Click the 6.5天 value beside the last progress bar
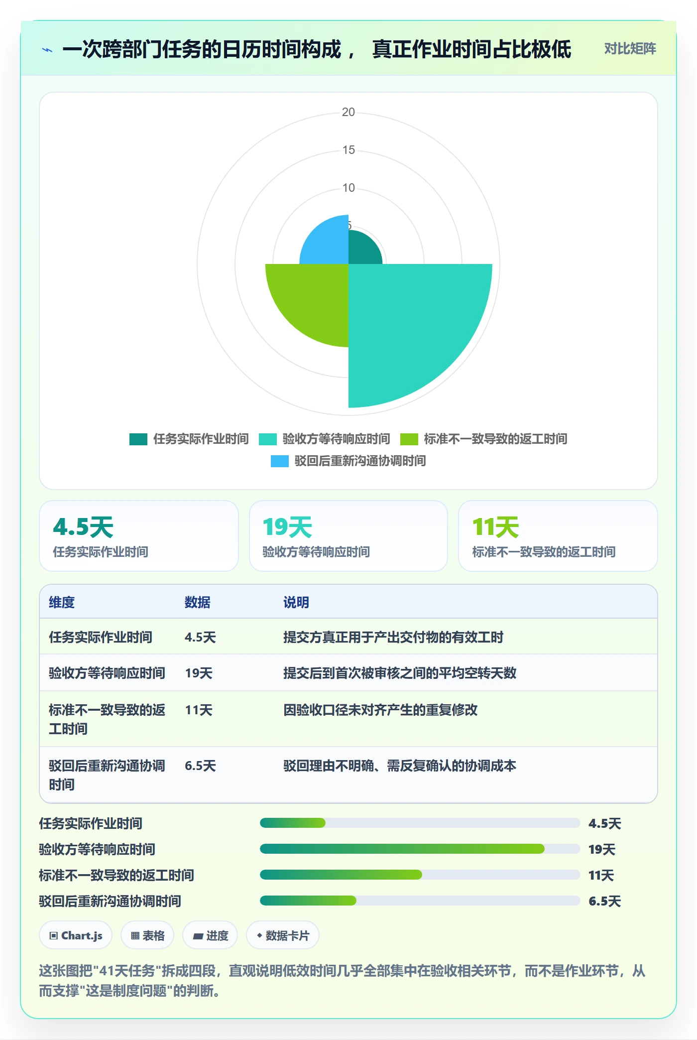 tap(605, 901)
